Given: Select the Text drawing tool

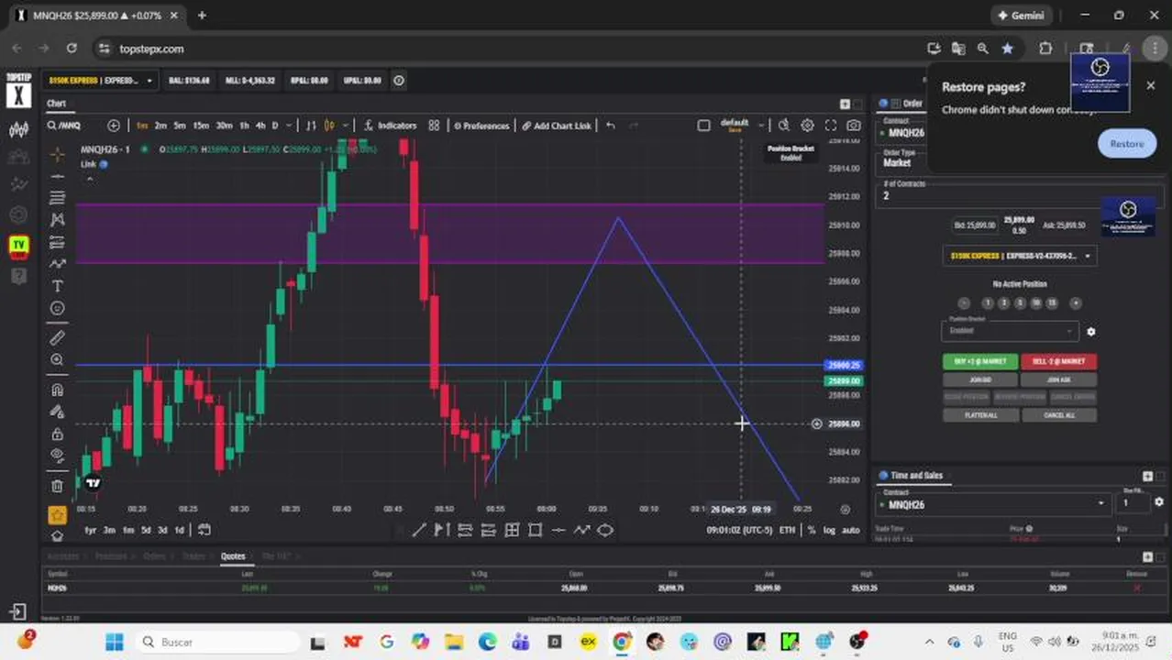Looking at the screenshot, I should coord(57,286).
